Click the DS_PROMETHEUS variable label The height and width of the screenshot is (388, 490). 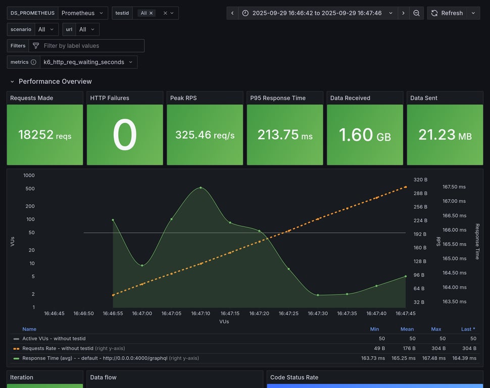coord(32,13)
